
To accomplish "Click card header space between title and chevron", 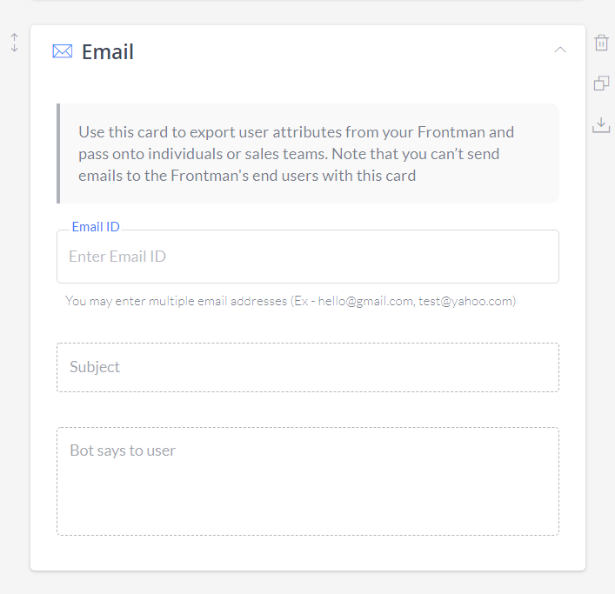I will coord(344,51).
